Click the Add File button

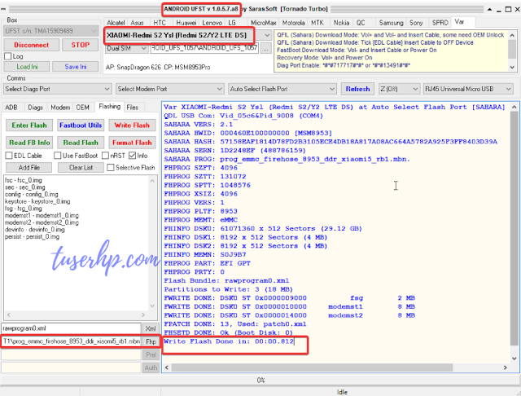tap(29, 168)
